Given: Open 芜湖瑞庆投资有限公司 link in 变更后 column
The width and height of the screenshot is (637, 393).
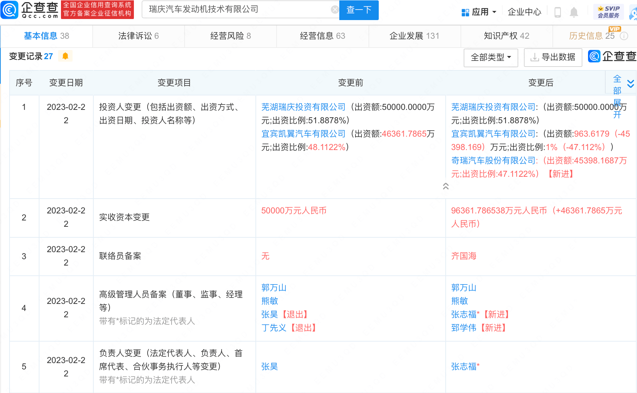Looking at the screenshot, I should click(493, 107).
